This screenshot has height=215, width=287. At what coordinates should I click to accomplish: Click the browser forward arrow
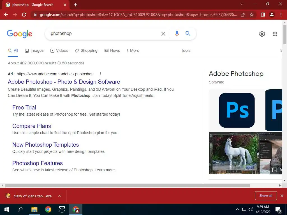15,15
